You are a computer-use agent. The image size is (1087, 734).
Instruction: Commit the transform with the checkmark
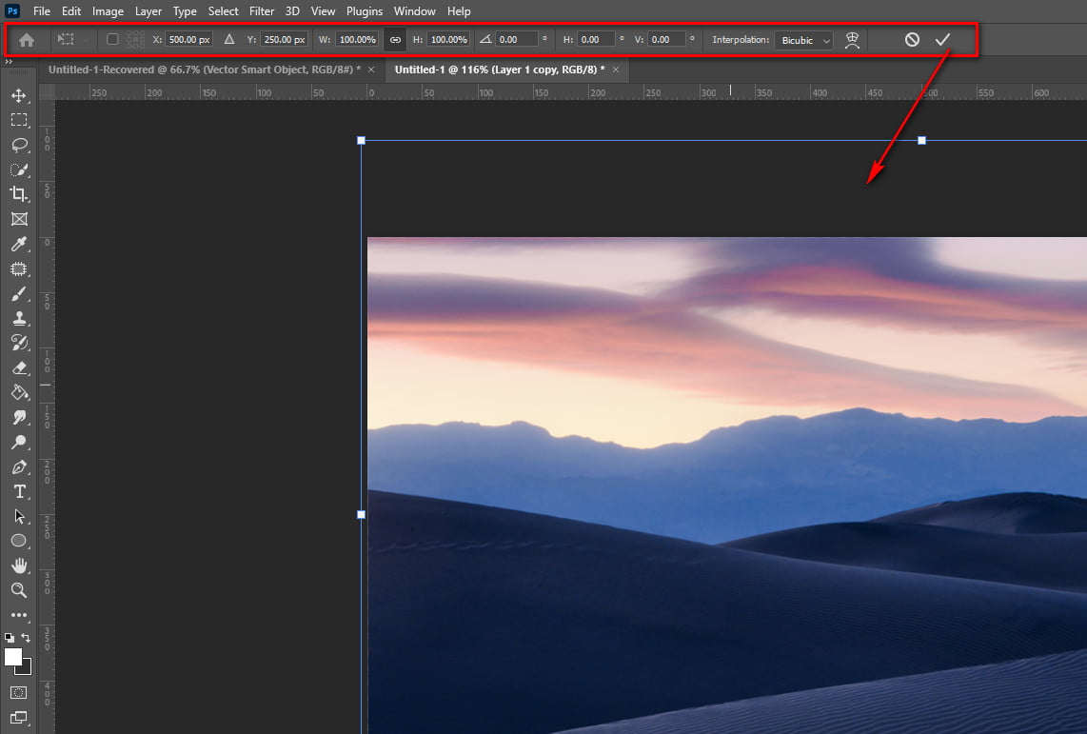(x=942, y=40)
